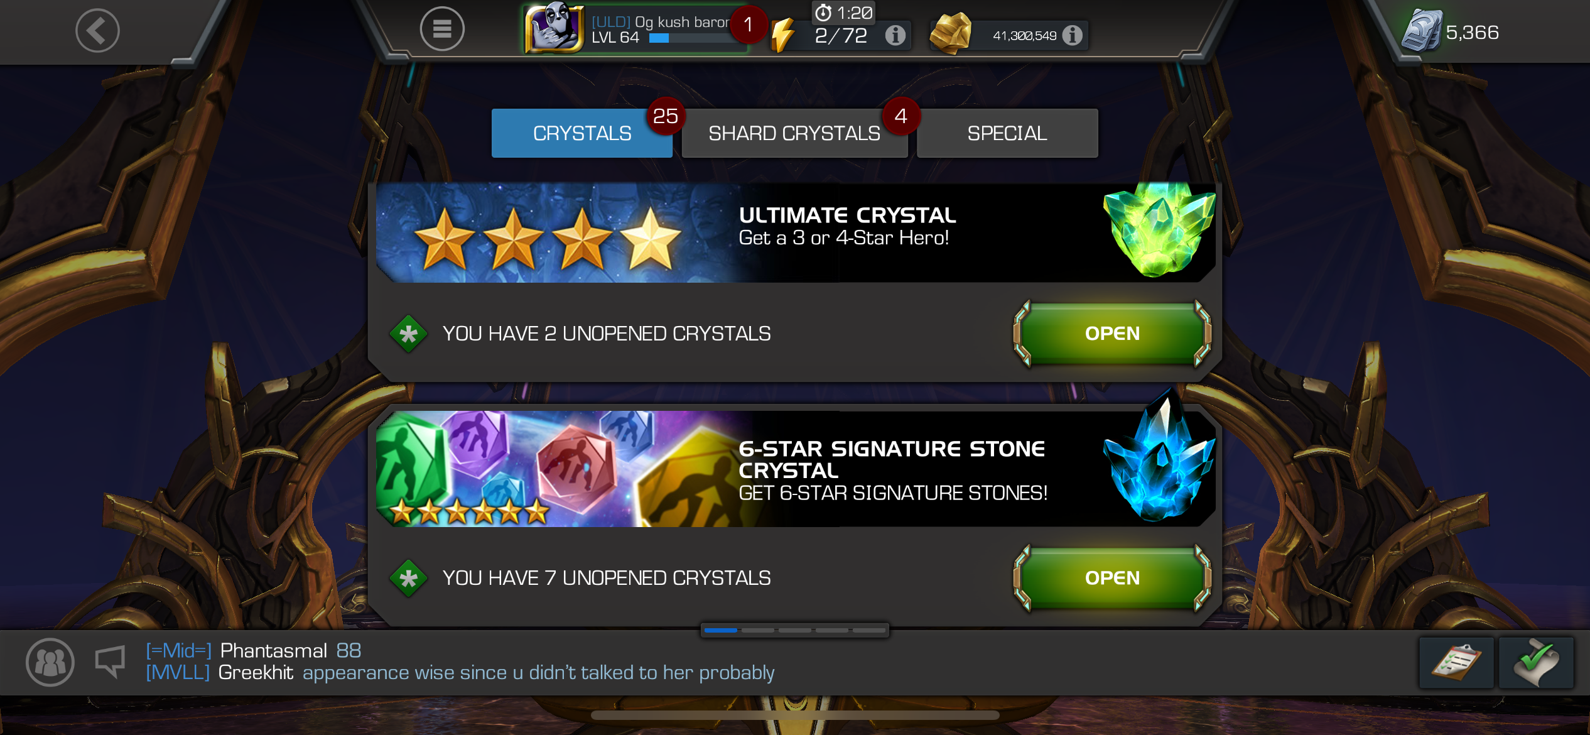Switch to the Special tab
The width and height of the screenshot is (1590, 735).
(x=1007, y=133)
